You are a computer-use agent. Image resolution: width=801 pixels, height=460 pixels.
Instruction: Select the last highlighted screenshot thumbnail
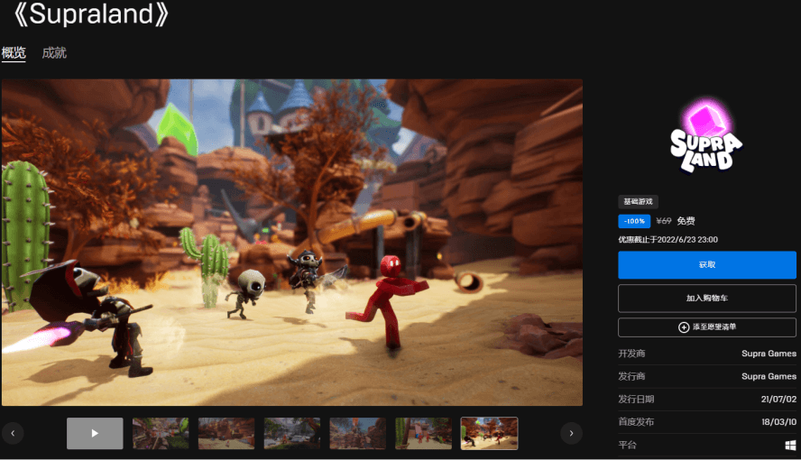(489, 433)
